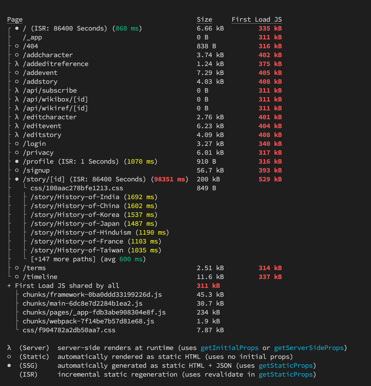The height and width of the screenshot is (386, 371).
Task: Click /story/History-of-China path
Action: pos(75,206)
